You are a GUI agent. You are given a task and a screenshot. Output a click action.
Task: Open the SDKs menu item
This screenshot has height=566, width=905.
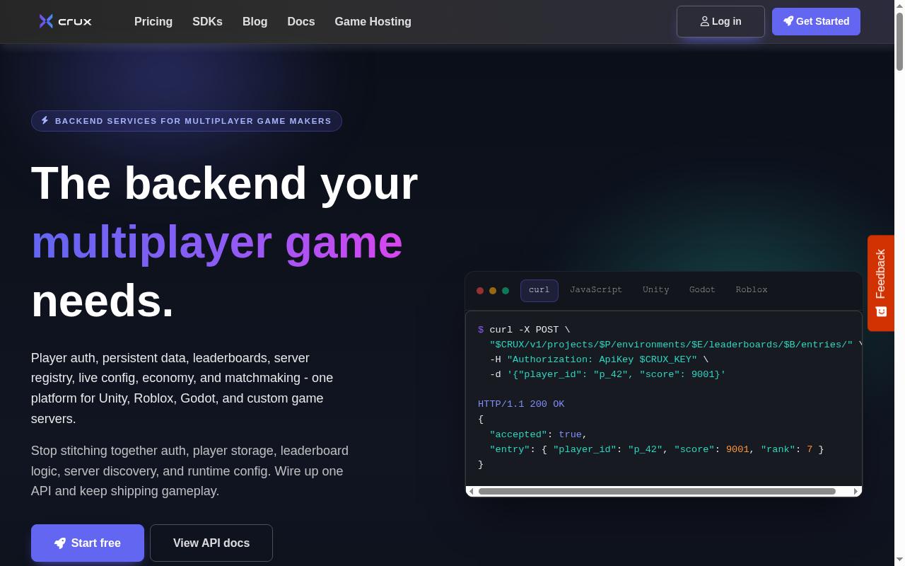207,21
